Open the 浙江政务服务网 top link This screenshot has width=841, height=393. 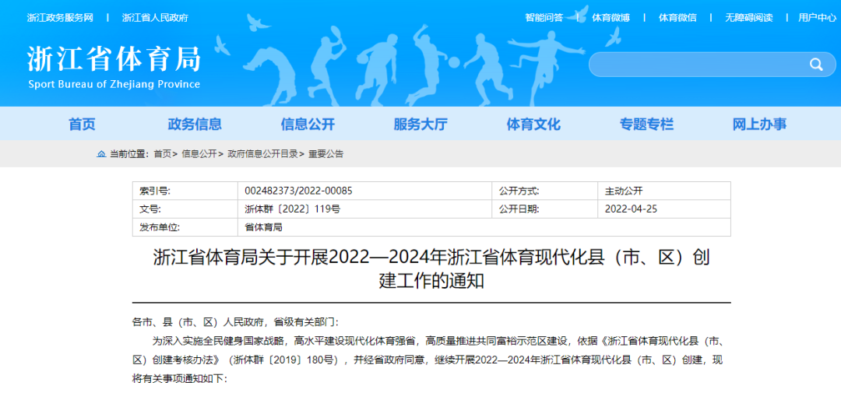(x=60, y=17)
